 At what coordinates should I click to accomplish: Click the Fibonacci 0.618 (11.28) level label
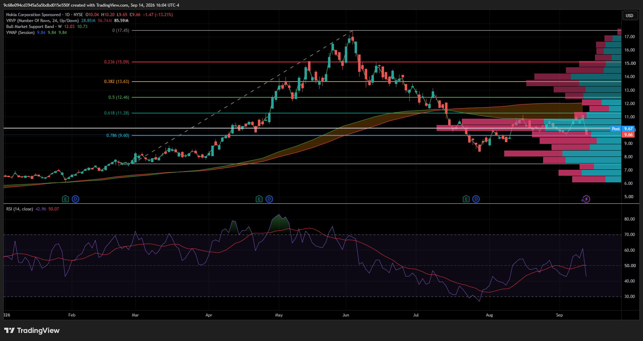(x=117, y=113)
